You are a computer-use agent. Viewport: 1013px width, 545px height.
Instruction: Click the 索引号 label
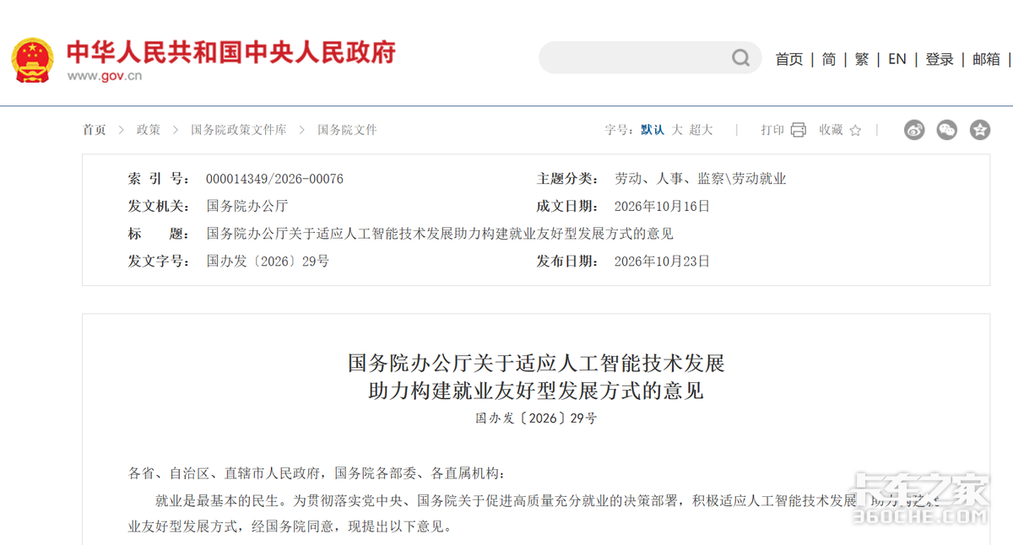point(159,179)
